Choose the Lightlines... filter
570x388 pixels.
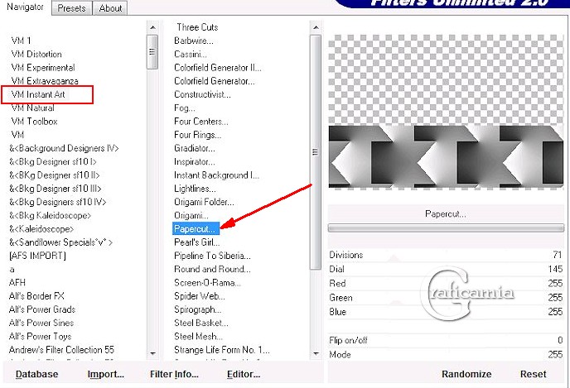(x=195, y=189)
